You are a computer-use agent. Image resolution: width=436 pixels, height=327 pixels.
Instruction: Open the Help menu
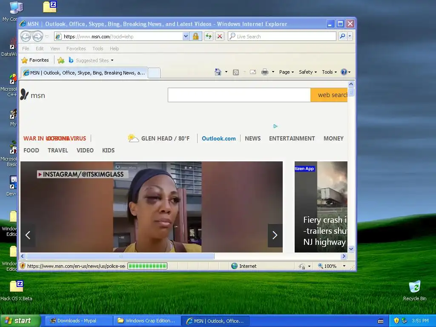114,49
